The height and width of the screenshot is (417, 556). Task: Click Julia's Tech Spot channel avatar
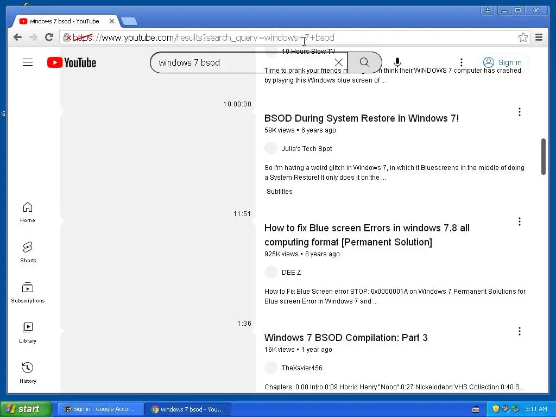point(271,149)
